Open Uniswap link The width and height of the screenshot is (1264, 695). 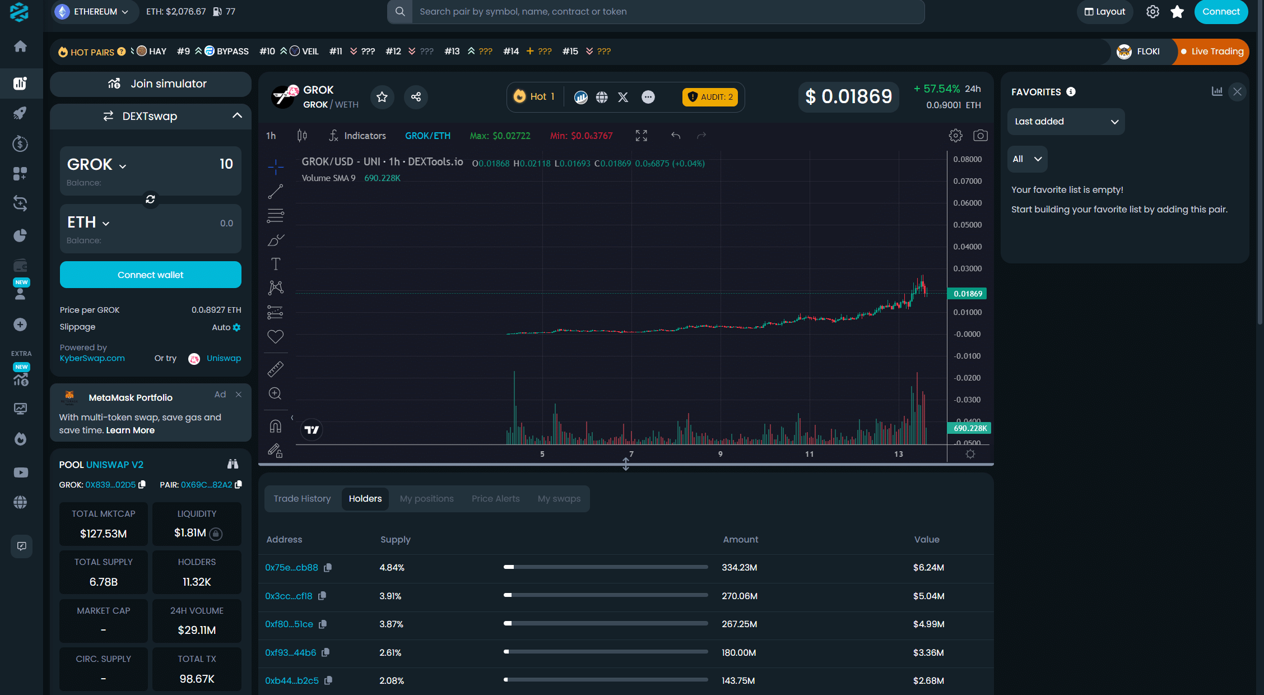coord(224,359)
